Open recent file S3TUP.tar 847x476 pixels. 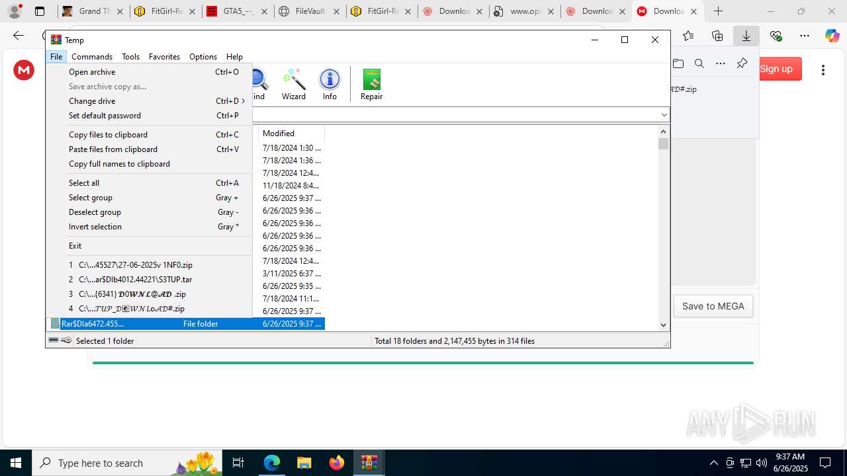[x=149, y=280]
